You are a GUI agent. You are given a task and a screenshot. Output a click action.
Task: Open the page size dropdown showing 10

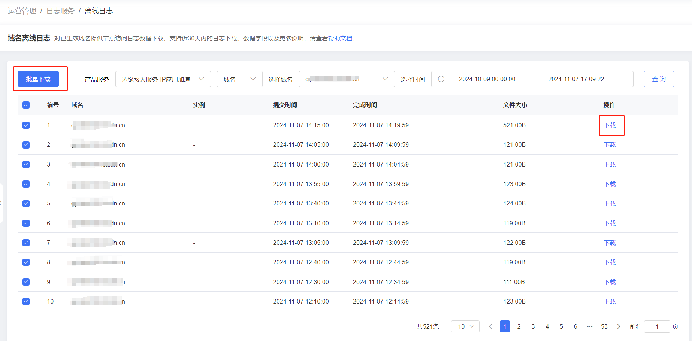(465, 326)
